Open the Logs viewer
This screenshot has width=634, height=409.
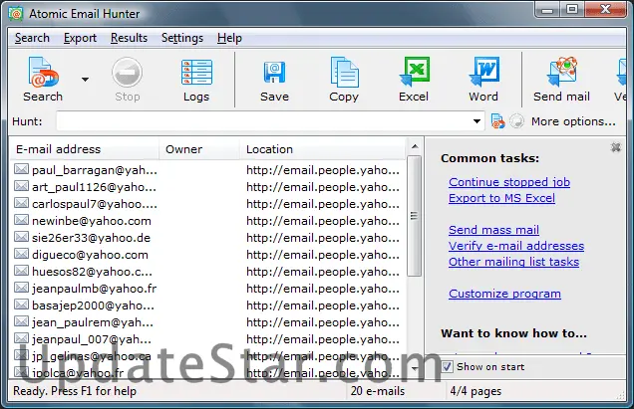(196, 79)
